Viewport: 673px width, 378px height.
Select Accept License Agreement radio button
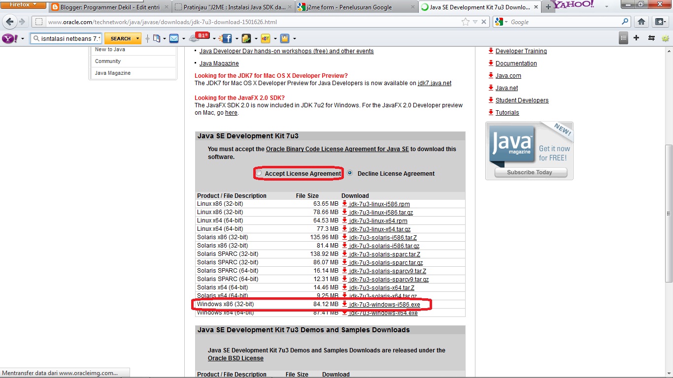(x=259, y=173)
